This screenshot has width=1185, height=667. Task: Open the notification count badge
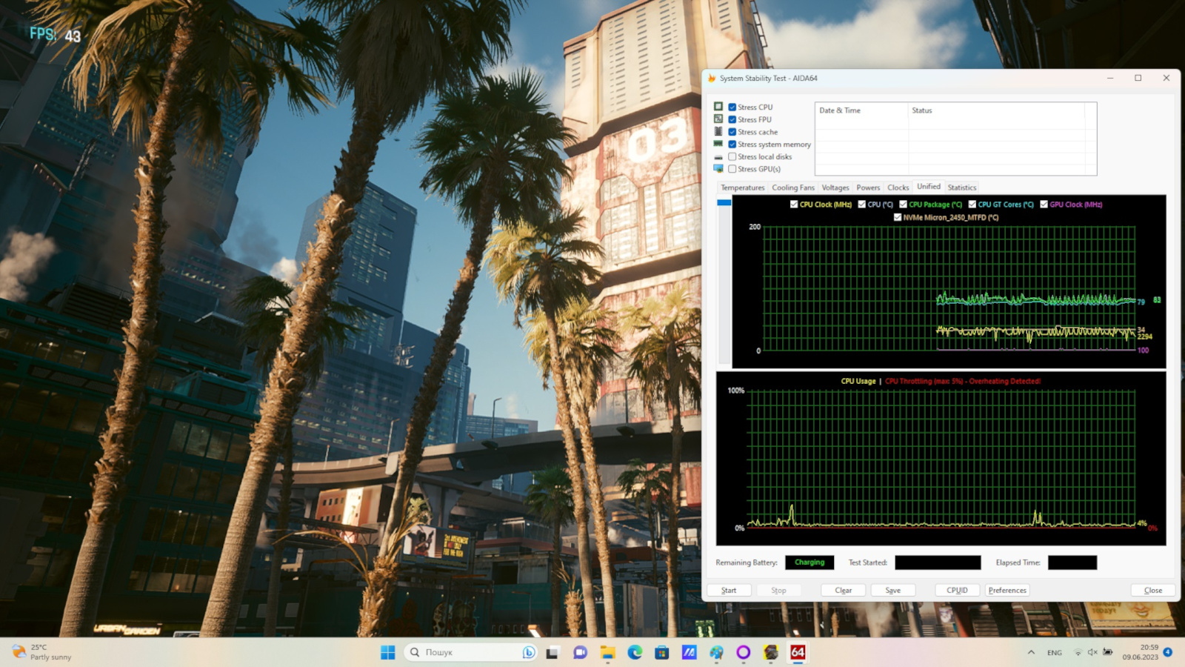coord(1168,652)
